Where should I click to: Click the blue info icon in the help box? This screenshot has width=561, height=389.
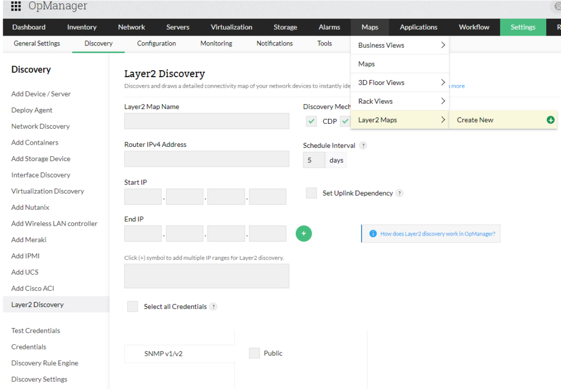coord(373,233)
